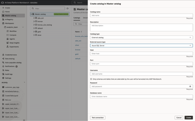
Task: Click the Create plus icon in sidebar
Action: 3,8
